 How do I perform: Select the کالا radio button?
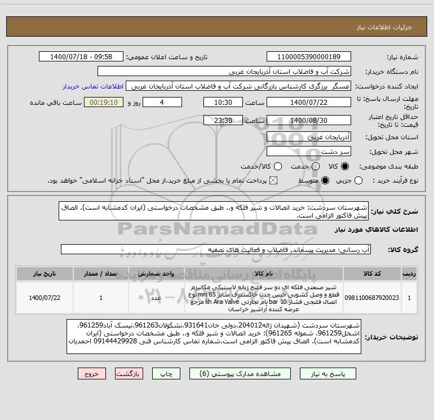point(345,166)
